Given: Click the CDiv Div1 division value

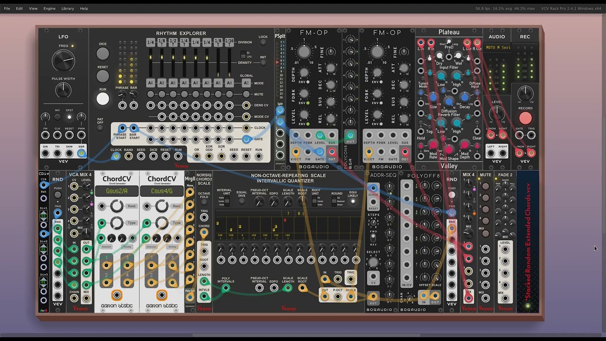Looking at the screenshot, I should tap(44, 215).
